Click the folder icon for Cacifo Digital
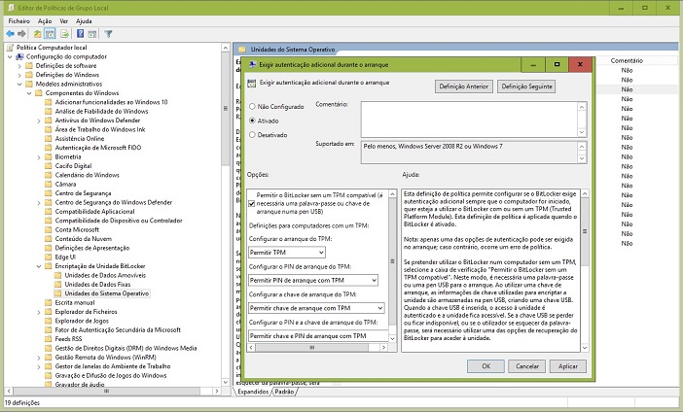Screen dimensions: 683x412 49,166
